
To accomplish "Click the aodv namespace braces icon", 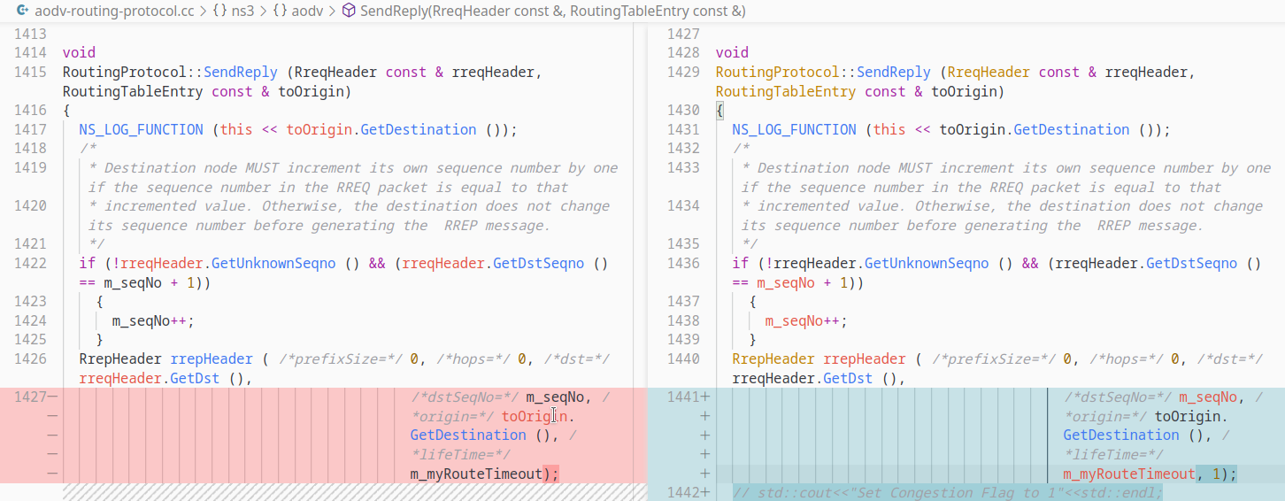I will coord(281,11).
